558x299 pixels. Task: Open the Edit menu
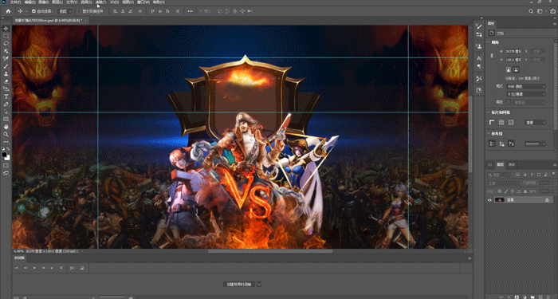[29, 2]
